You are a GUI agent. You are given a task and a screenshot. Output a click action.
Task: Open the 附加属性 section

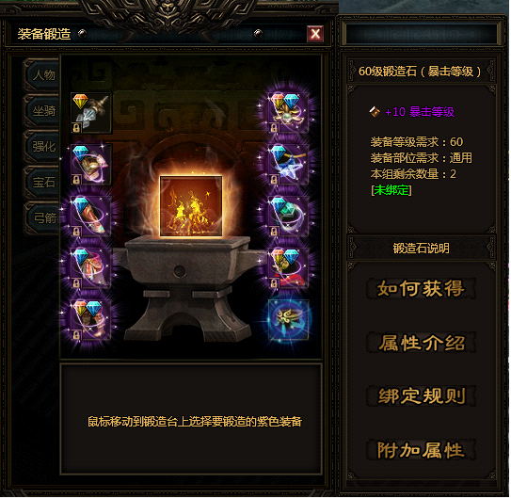[421, 449]
